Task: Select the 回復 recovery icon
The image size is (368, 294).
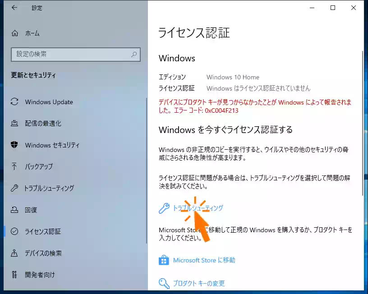Action: [14, 210]
